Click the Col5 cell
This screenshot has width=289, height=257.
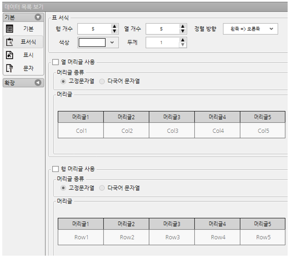pyautogui.click(x=262, y=131)
